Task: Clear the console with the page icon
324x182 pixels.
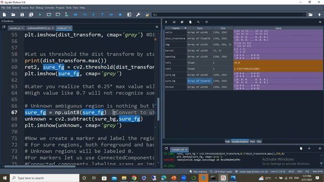Action: click(x=301, y=148)
